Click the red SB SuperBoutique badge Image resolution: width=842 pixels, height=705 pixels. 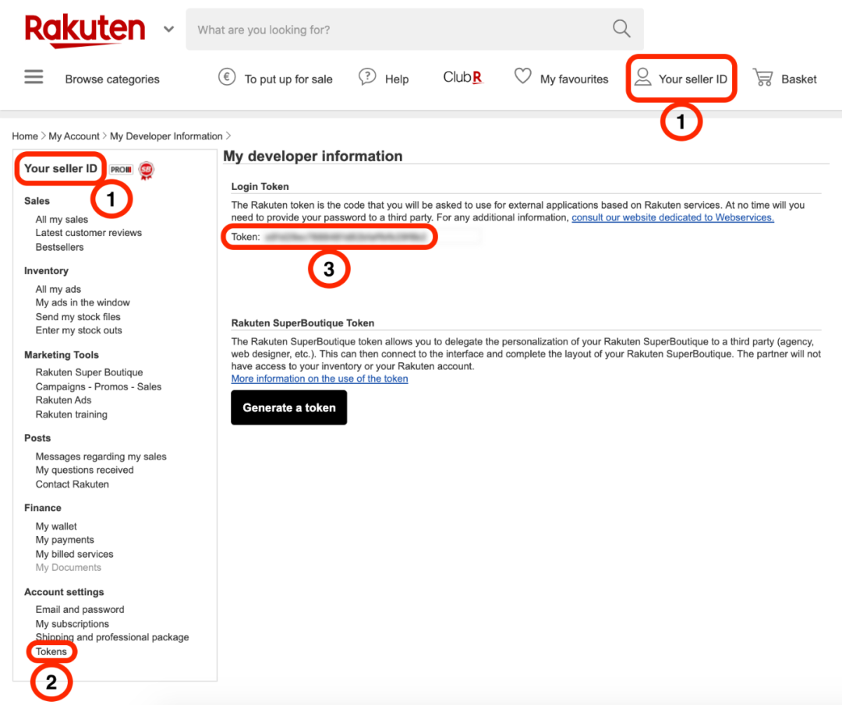pos(146,170)
